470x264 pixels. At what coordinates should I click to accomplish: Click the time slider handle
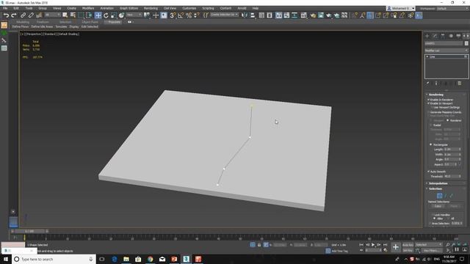pos(29,231)
